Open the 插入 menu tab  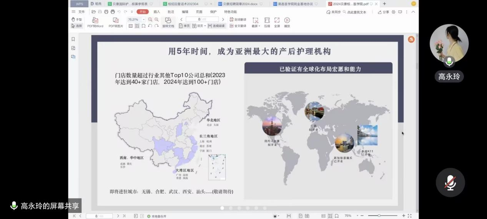coord(157,12)
